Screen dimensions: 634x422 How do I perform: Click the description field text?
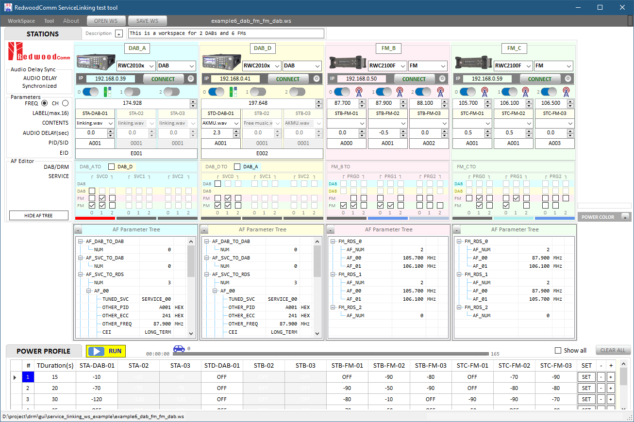[x=226, y=33]
